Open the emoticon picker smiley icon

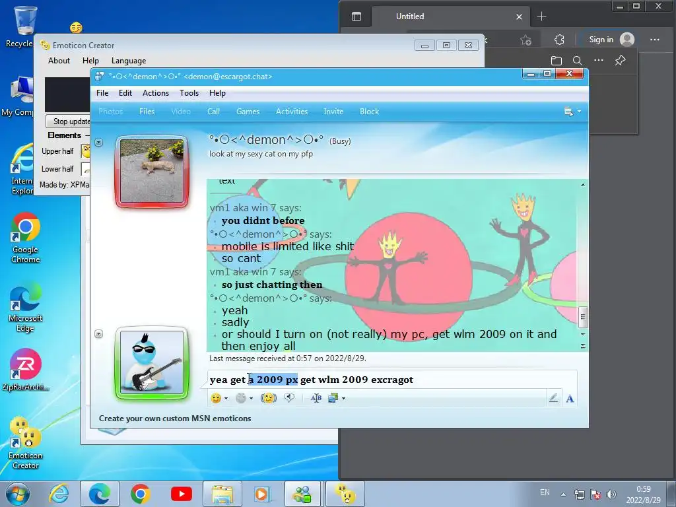coord(216,398)
